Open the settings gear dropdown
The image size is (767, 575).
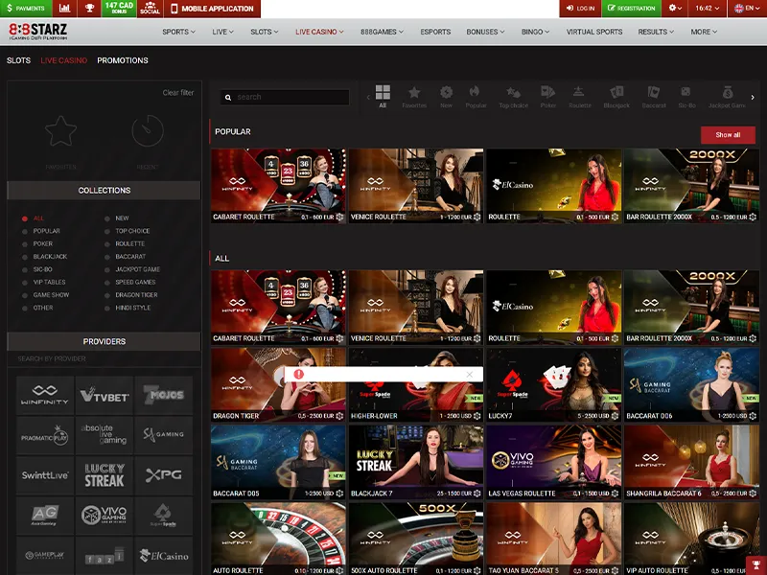(x=675, y=9)
